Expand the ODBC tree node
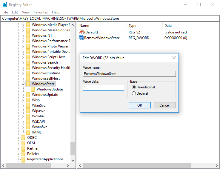 point(19,138)
